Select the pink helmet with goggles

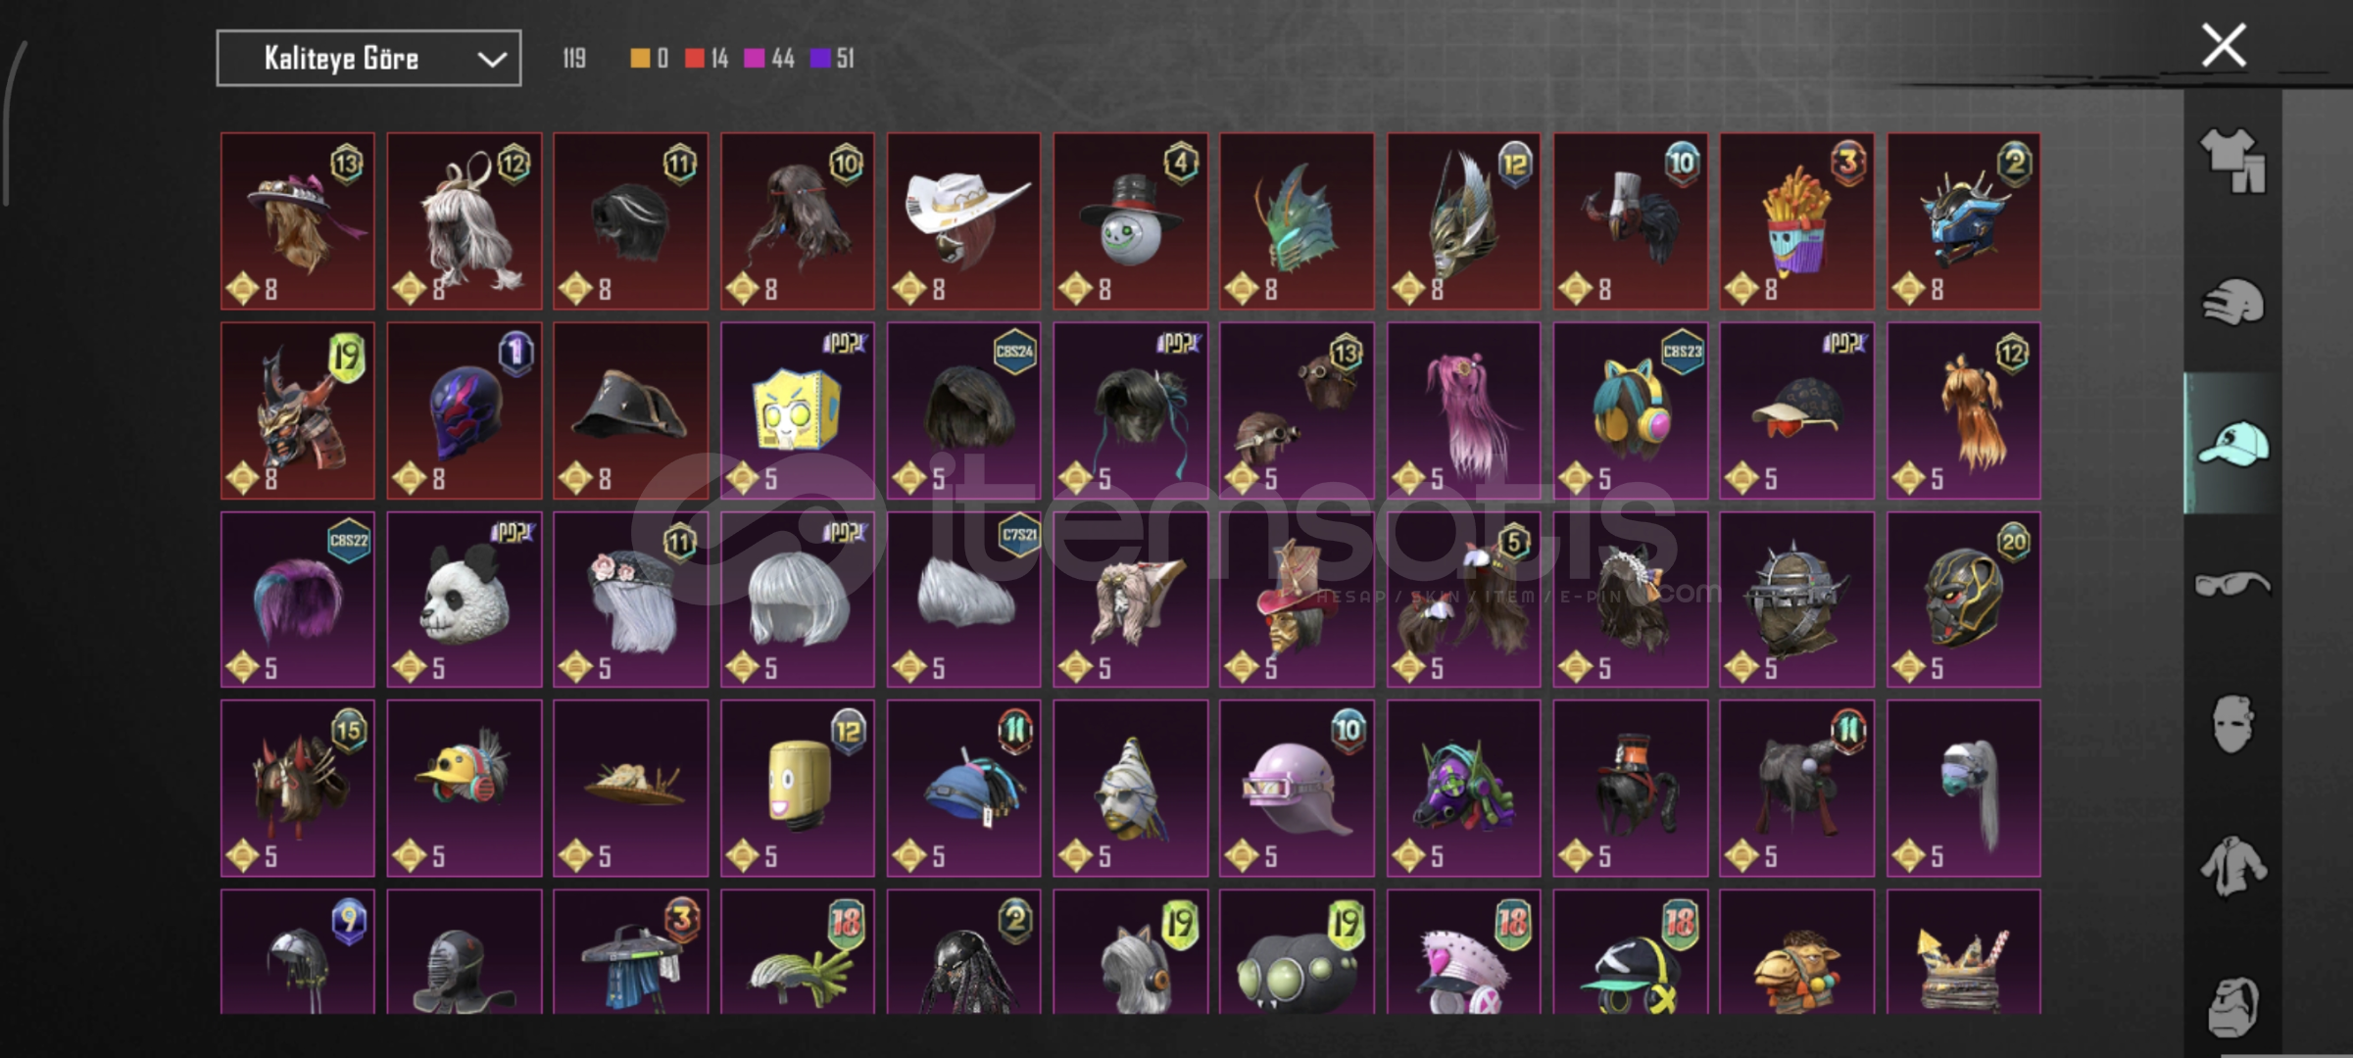point(1297,789)
